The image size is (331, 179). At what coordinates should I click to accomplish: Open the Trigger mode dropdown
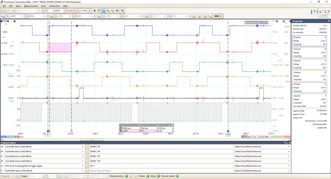pyautogui.click(x=35, y=176)
